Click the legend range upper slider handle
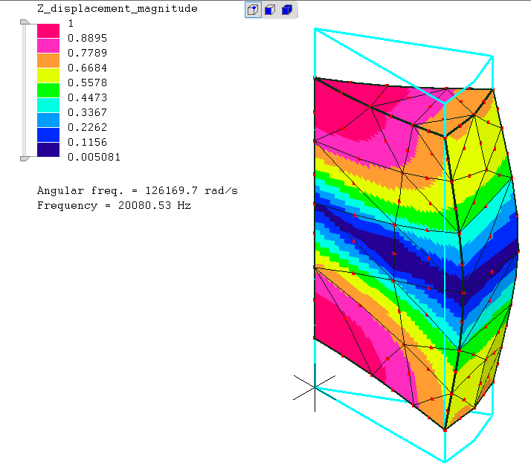The width and height of the screenshot is (531, 475). [x=25, y=22]
